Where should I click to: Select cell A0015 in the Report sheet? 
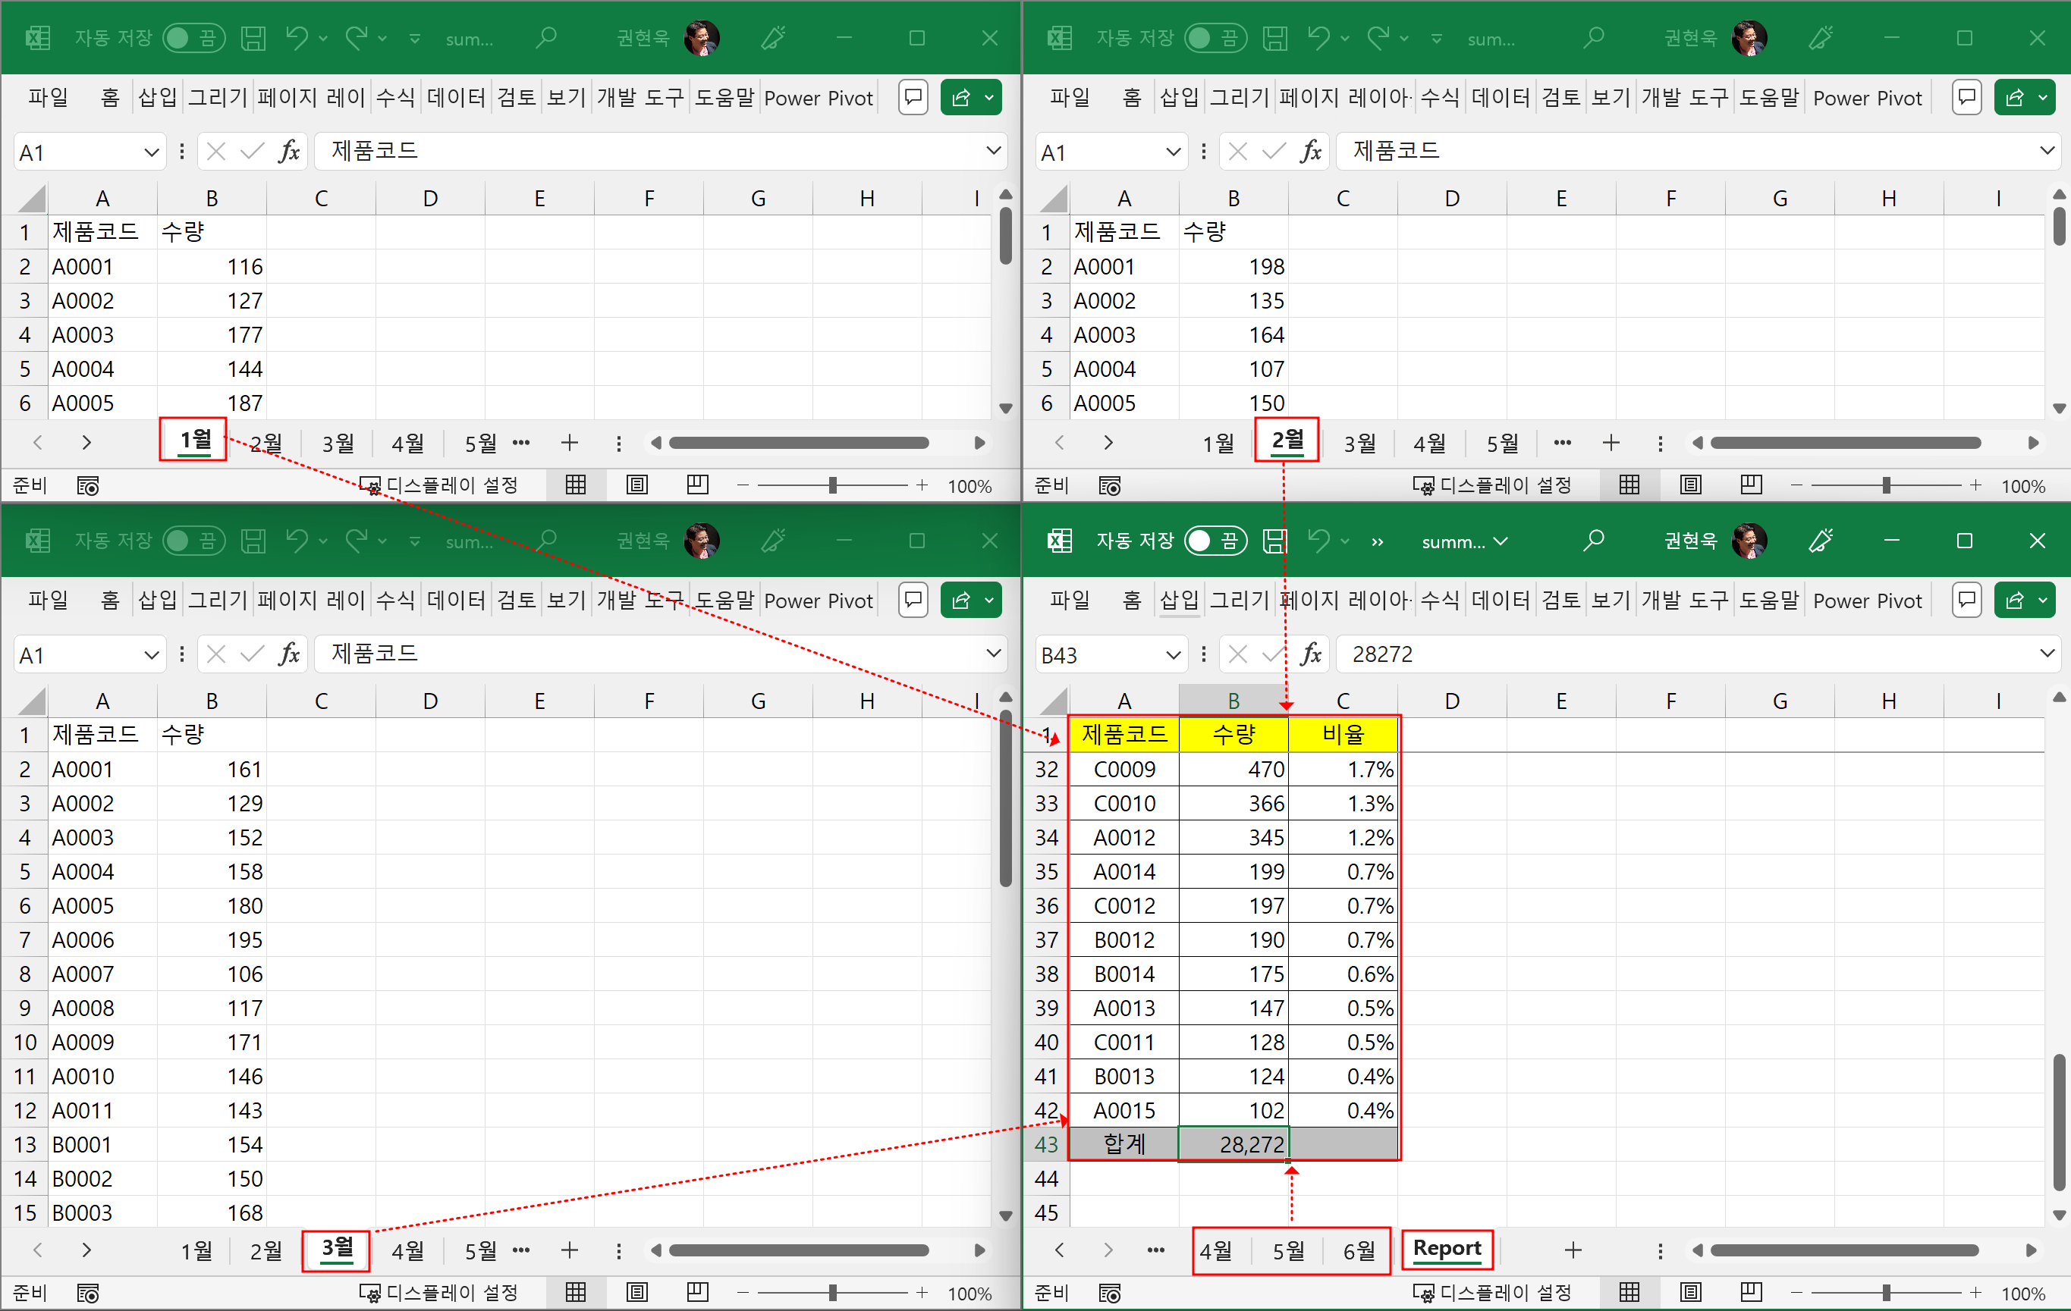coord(1123,1111)
